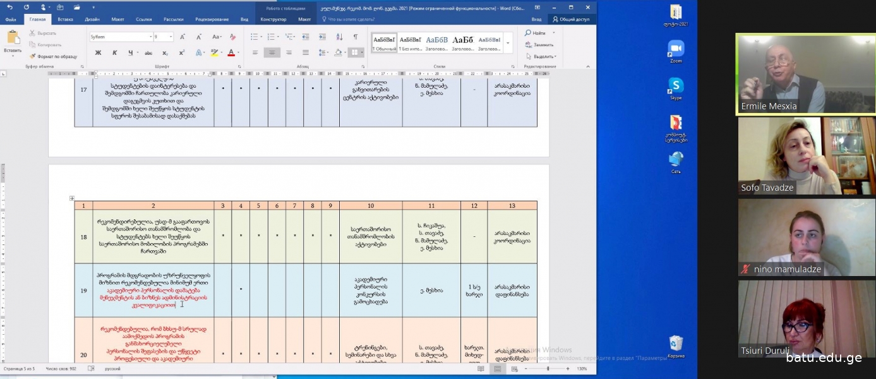The width and height of the screenshot is (876, 379).
Task: Open the borders dropdown
Action: pyautogui.click(x=361, y=52)
